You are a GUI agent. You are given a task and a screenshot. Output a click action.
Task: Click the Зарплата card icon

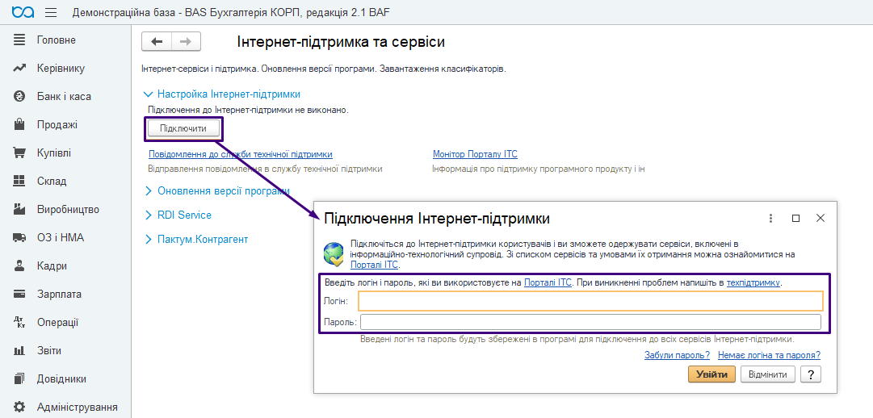19,294
